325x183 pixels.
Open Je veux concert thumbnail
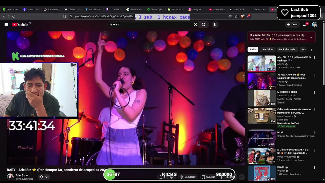click(x=262, y=81)
